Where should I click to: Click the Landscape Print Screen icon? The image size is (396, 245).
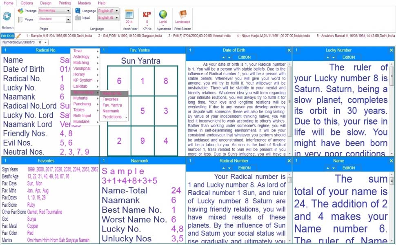pos(182,14)
